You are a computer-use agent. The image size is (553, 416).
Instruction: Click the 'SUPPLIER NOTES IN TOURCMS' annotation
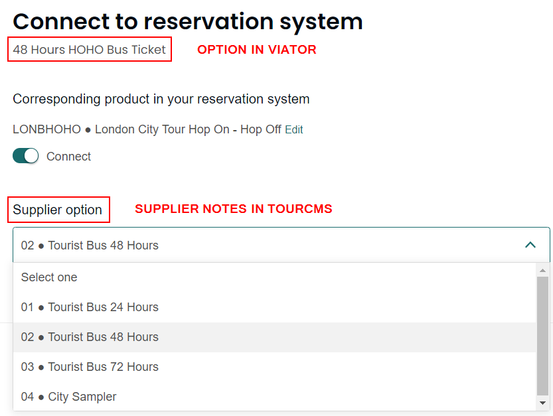(x=233, y=209)
